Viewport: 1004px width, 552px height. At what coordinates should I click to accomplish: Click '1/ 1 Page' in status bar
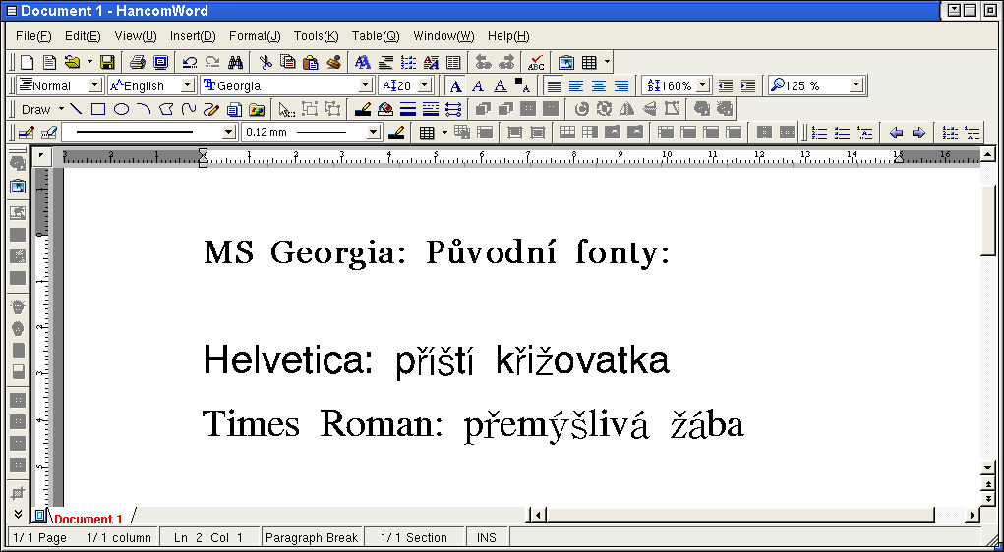tap(39, 538)
